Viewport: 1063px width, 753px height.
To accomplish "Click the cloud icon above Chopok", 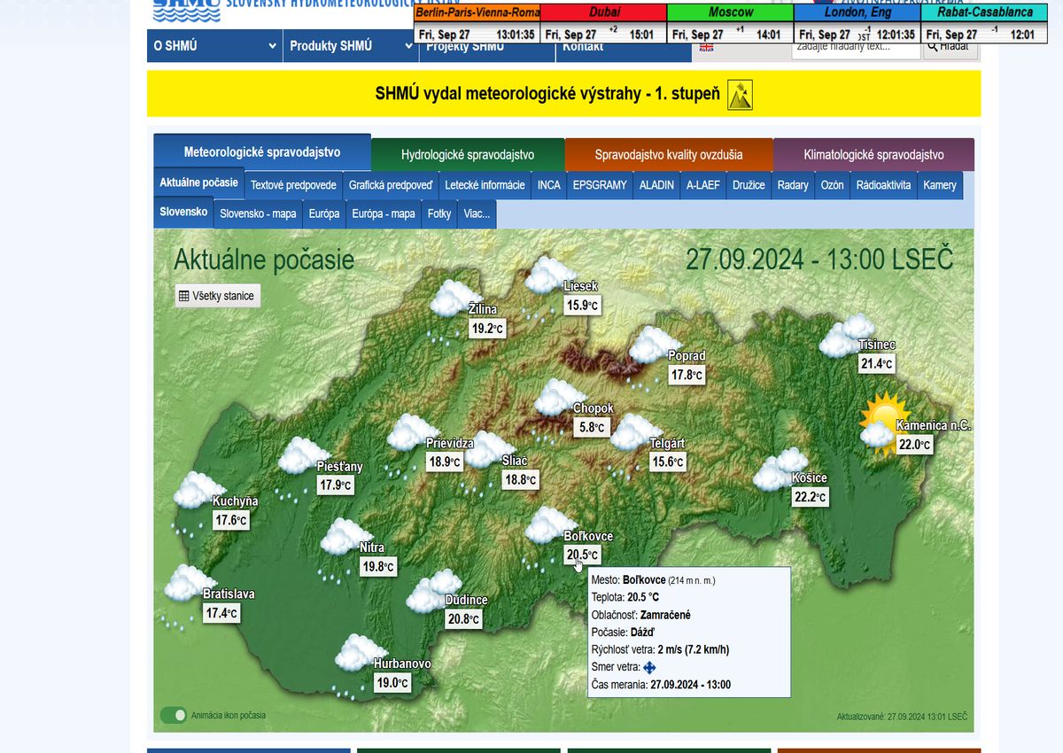I will pos(558,397).
